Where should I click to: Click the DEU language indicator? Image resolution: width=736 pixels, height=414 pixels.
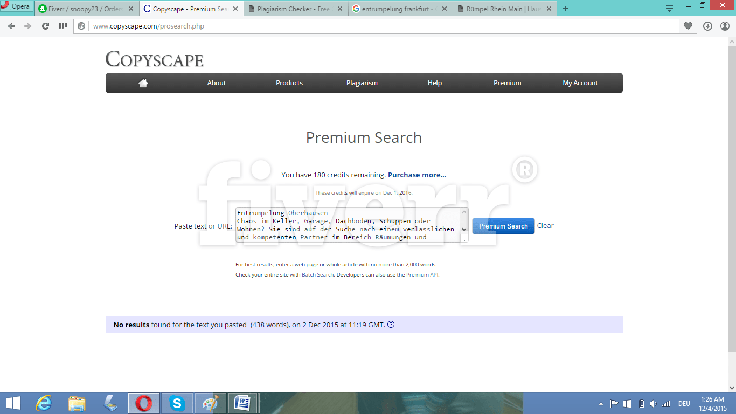pyautogui.click(x=684, y=404)
